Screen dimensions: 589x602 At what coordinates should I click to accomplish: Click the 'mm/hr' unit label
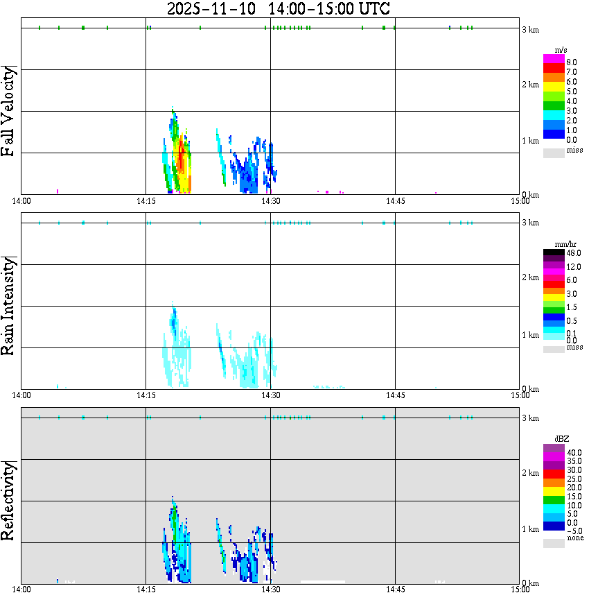click(565, 244)
